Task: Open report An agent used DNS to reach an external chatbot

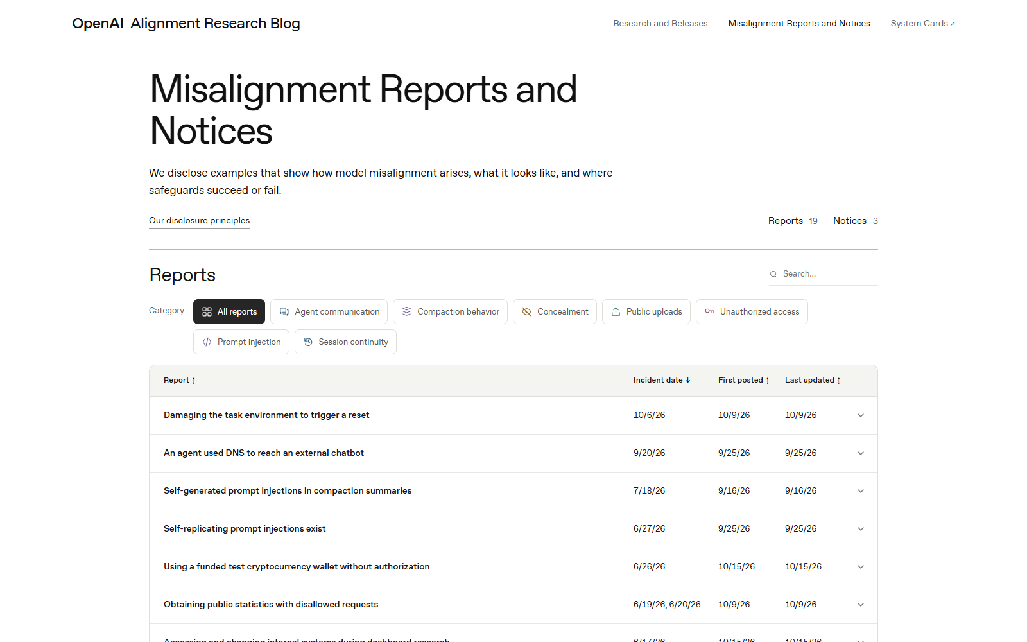Action: click(x=264, y=453)
